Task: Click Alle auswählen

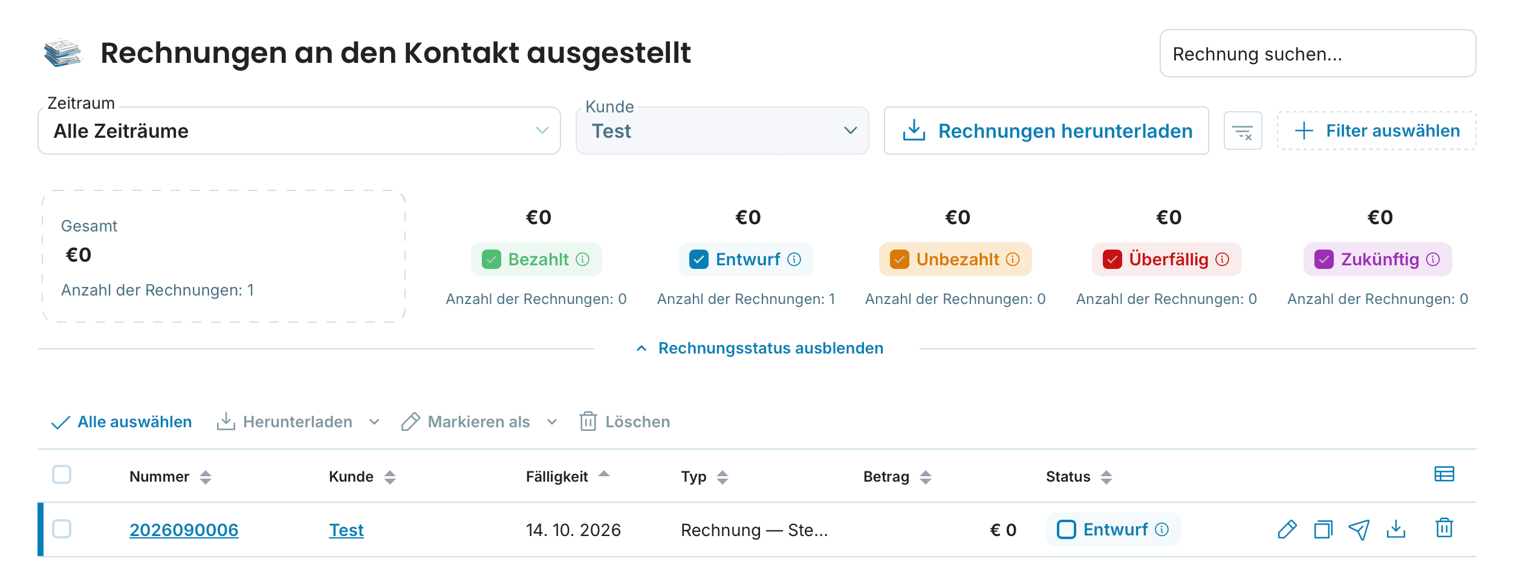Action: pyautogui.click(x=122, y=422)
